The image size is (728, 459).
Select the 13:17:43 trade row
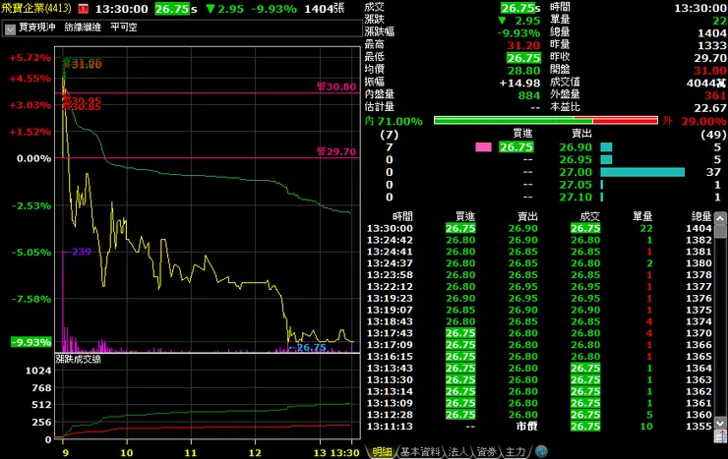tap(539, 333)
